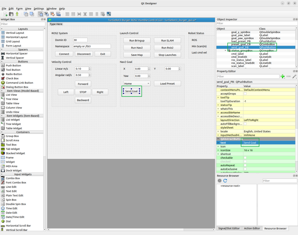The image size is (298, 235).
Task: Open the Window menu
Action: (x=51, y=8)
